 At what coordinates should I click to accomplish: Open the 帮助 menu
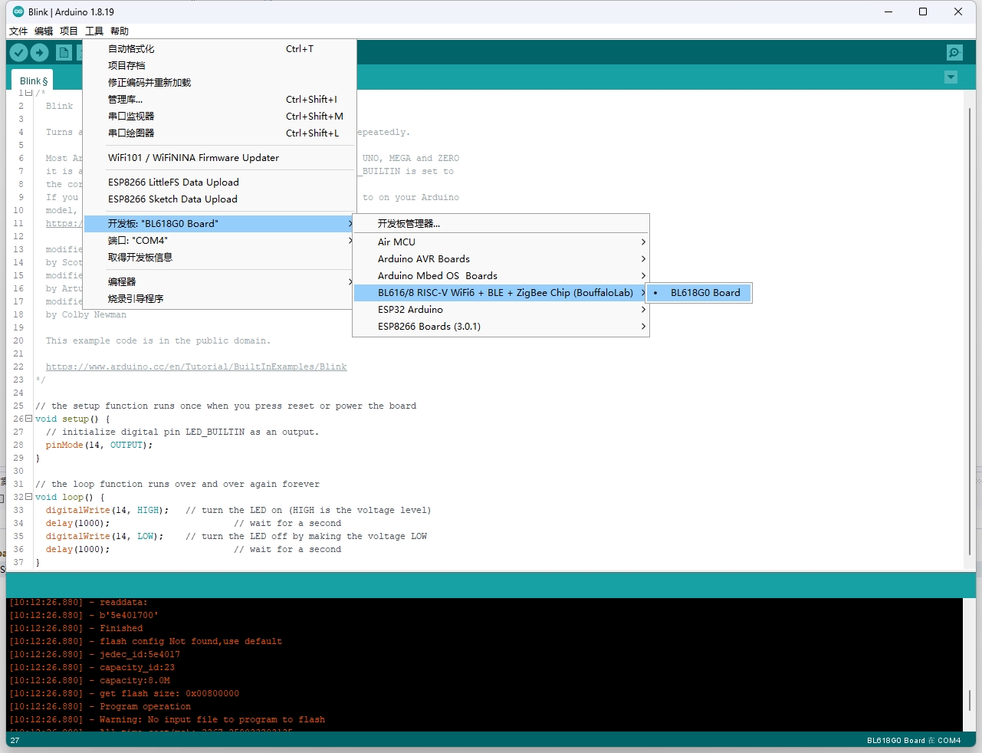click(x=120, y=31)
